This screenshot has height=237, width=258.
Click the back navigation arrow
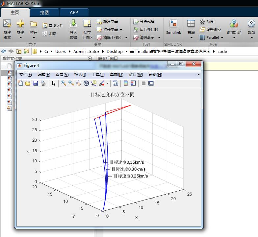(x=4, y=51)
